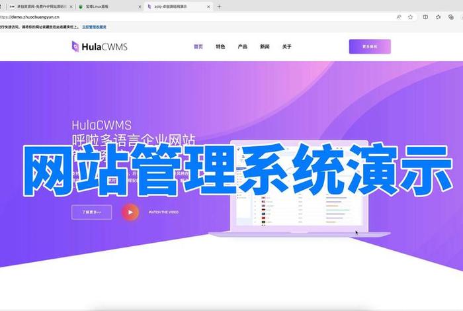This screenshot has height=311, width=463.
Task: Switch to the 卓创资源网 PHP browser tab
Action: point(40,7)
